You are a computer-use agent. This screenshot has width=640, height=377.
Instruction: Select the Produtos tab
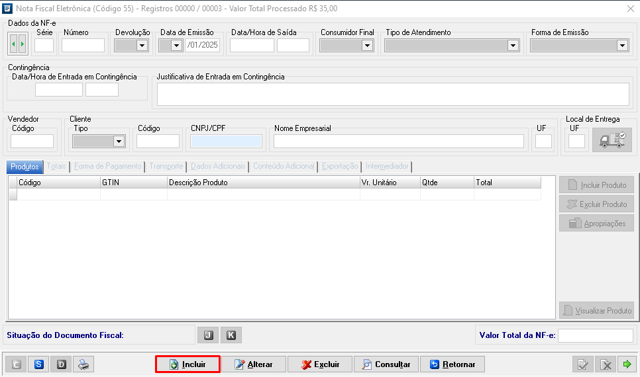point(25,167)
